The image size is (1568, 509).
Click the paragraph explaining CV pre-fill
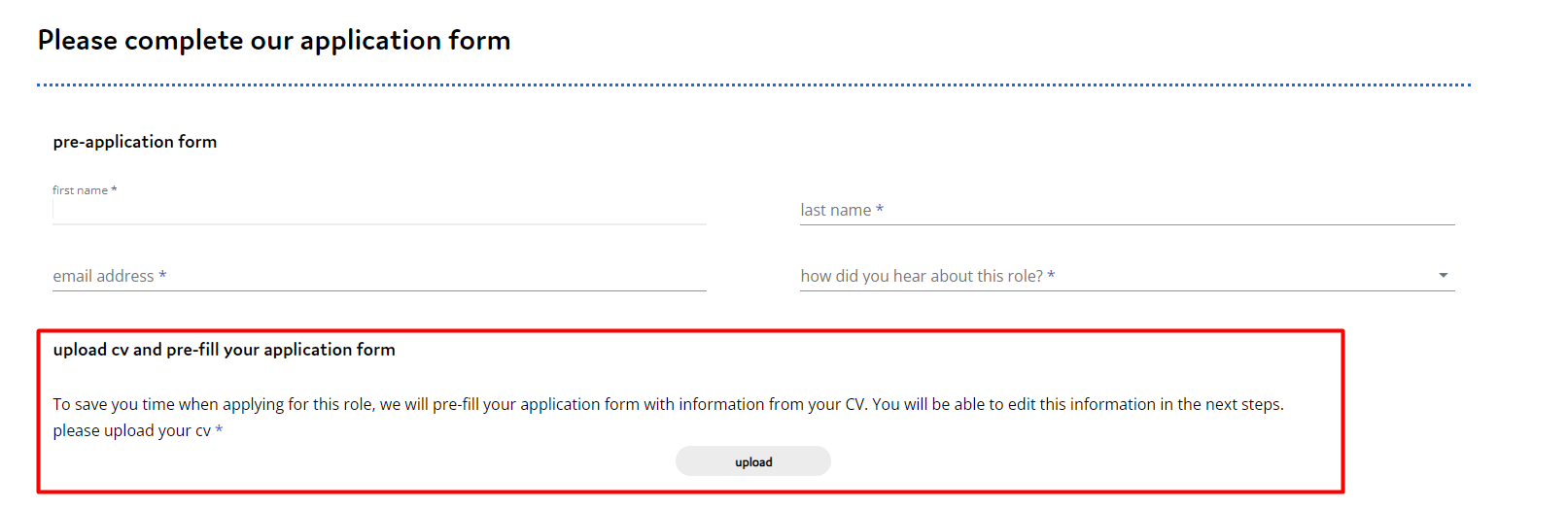point(669,404)
